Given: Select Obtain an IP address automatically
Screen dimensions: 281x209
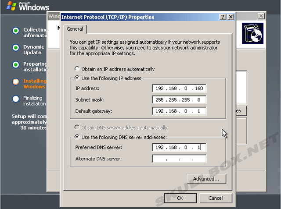Looking at the screenshot, I should (x=77, y=69).
